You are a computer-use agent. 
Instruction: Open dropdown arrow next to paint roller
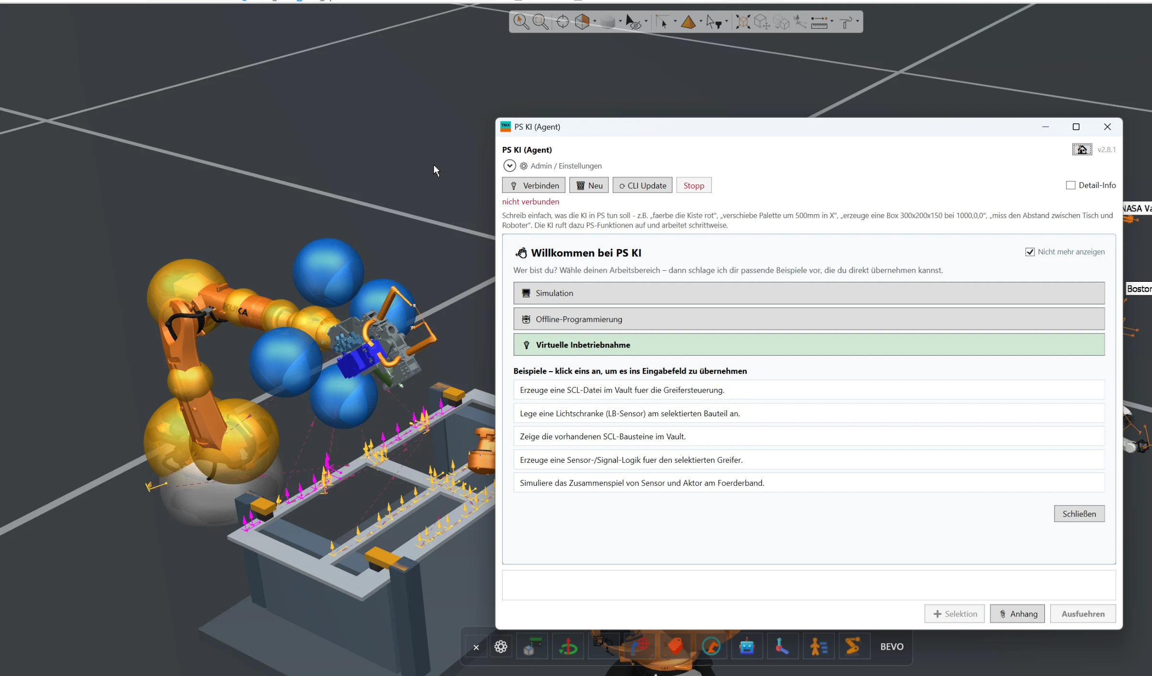point(857,22)
